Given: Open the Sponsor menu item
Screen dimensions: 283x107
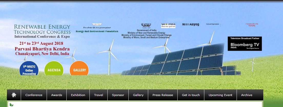Looking at the screenshot, I should (118, 95).
